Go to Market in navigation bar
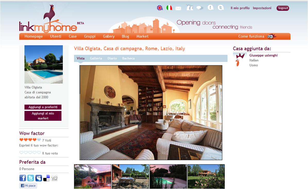Viewport: 308px width, 189px height. (x=143, y=36)
